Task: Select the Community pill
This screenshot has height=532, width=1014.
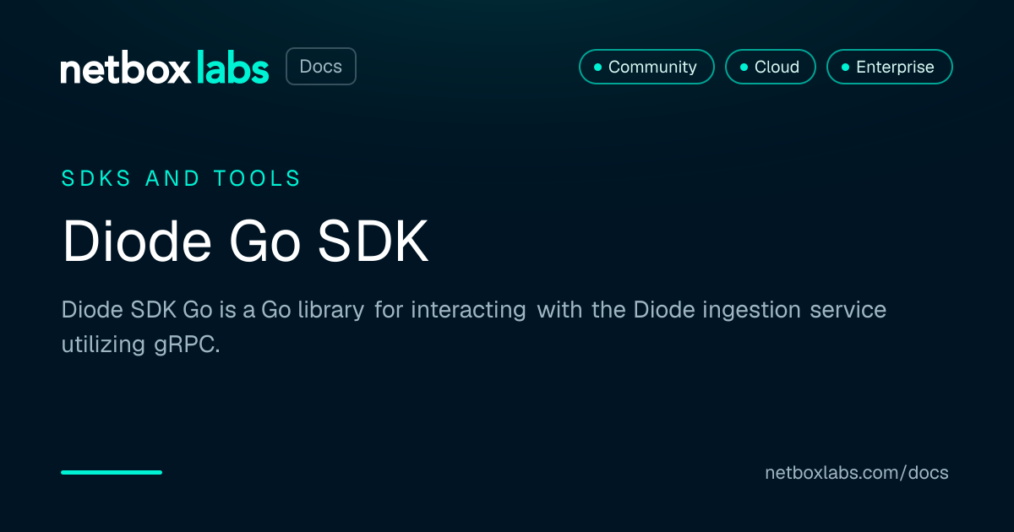Action: 646,67
